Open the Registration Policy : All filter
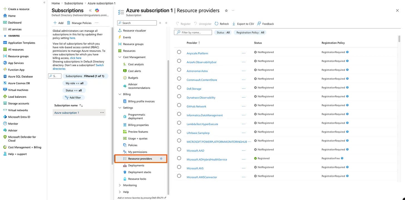The height and width of the screenshot is (200, 405). coord(250,32)
